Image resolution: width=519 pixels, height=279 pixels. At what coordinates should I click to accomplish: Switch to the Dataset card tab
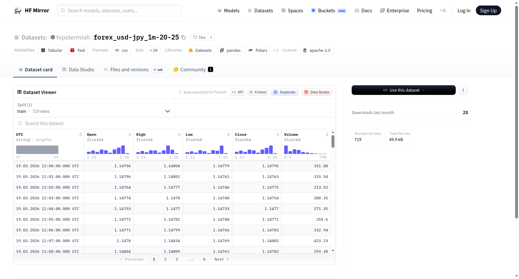(35, 70)
